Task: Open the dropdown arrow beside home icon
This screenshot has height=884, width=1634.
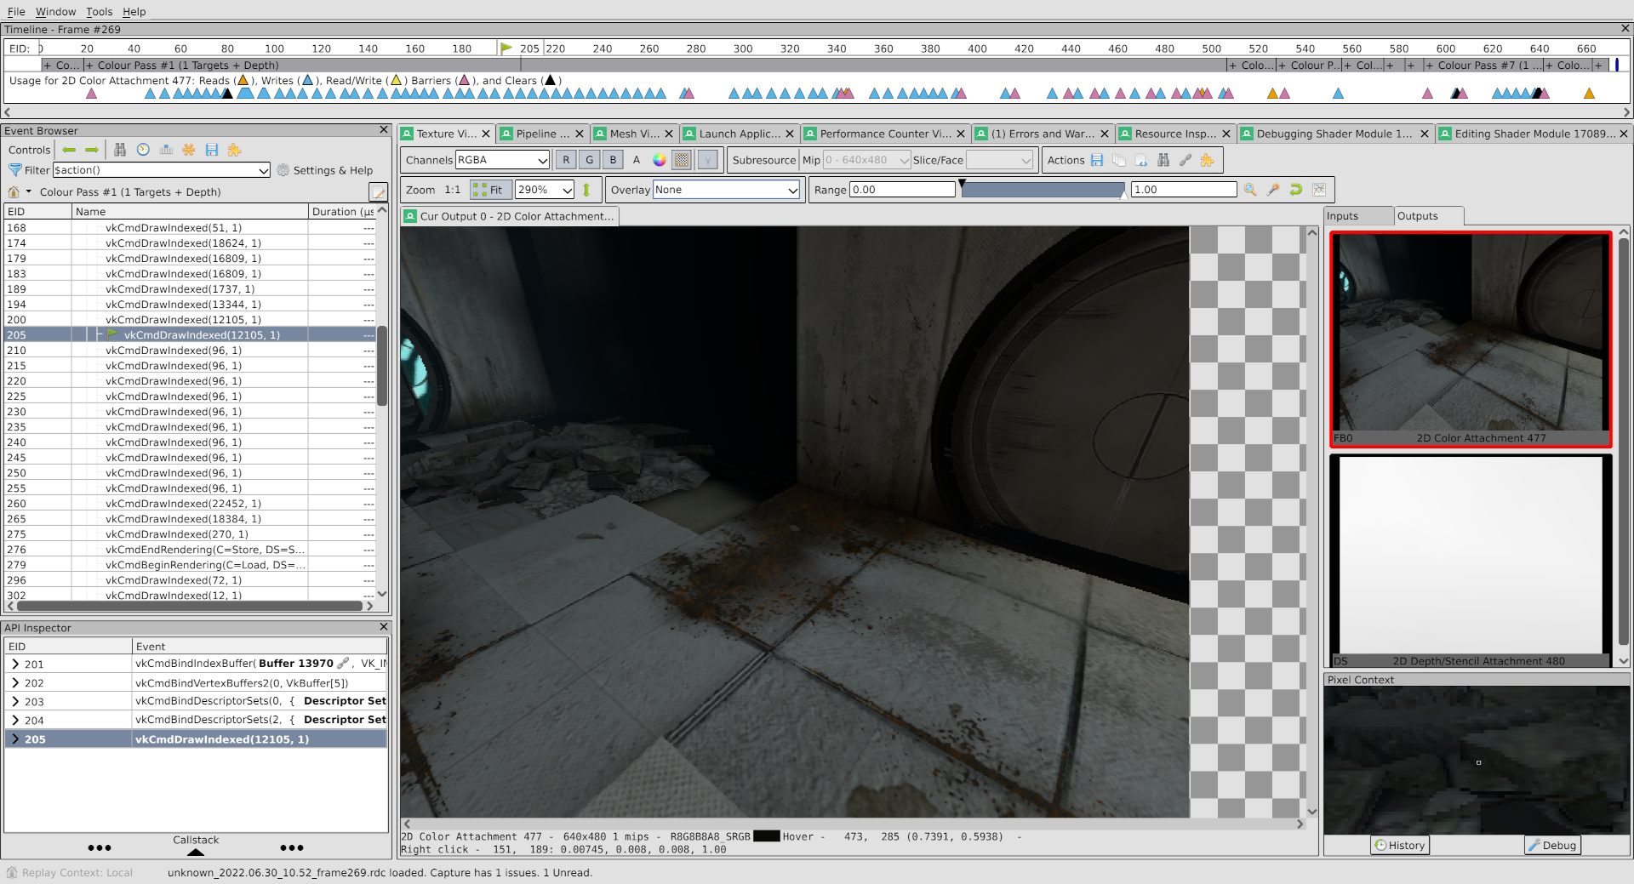Action: (28, 192)
